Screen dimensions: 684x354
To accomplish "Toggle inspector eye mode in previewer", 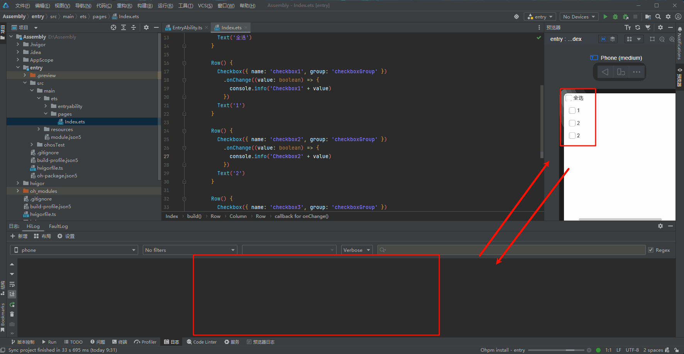I will [603, 39].
